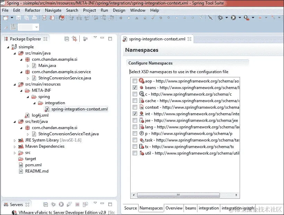Expand Maven Dependencies node
The width and height of the screenshot is (284, 215).
[x=15, y=147]
